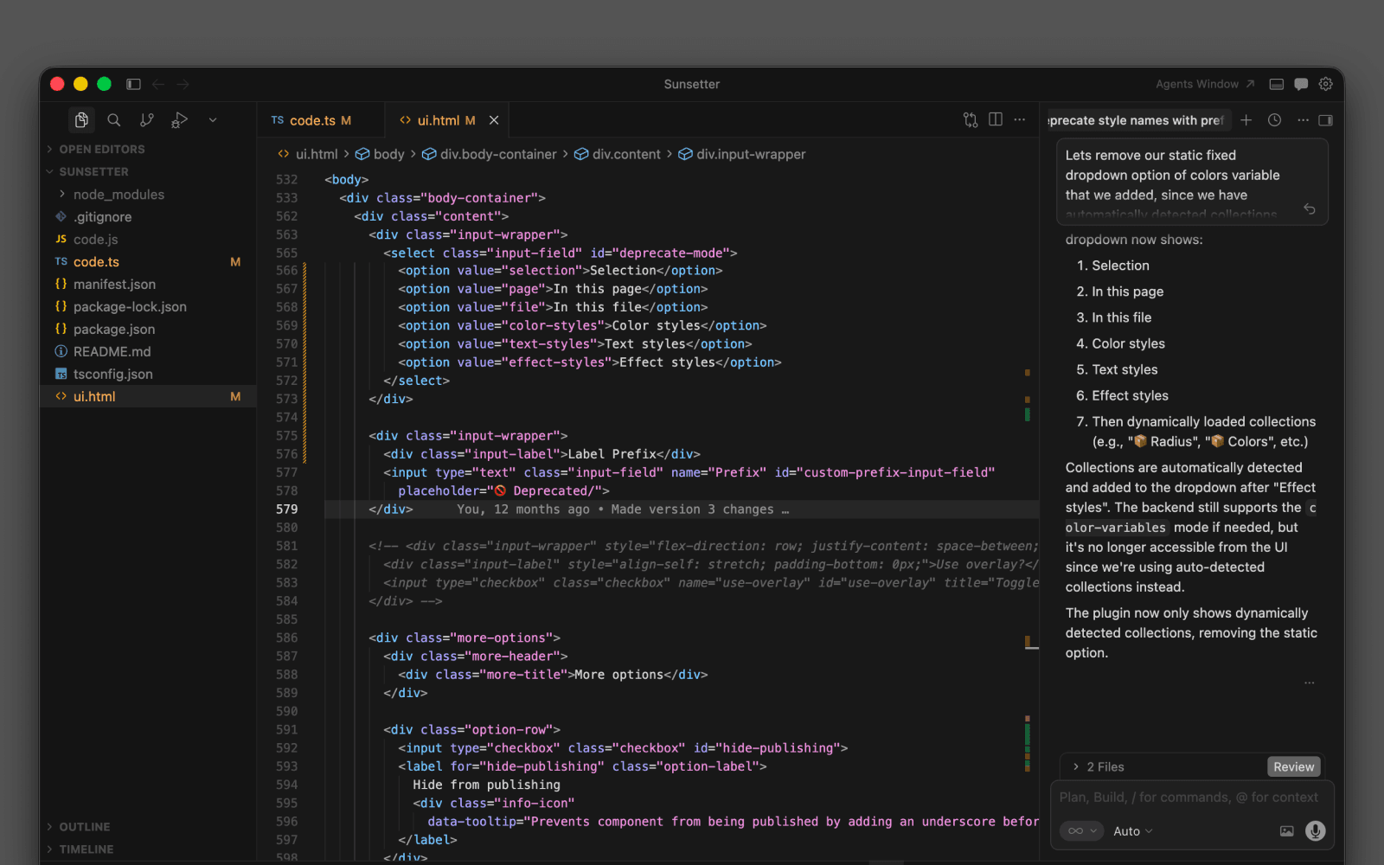Start voice input with microphone
The width and height of the screenshot is (1384, 865).
1315,831
